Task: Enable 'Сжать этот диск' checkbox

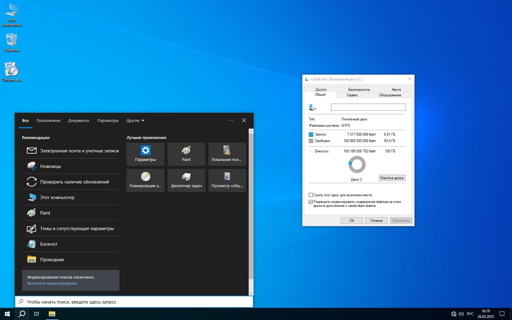Action: tap(311, 195)
